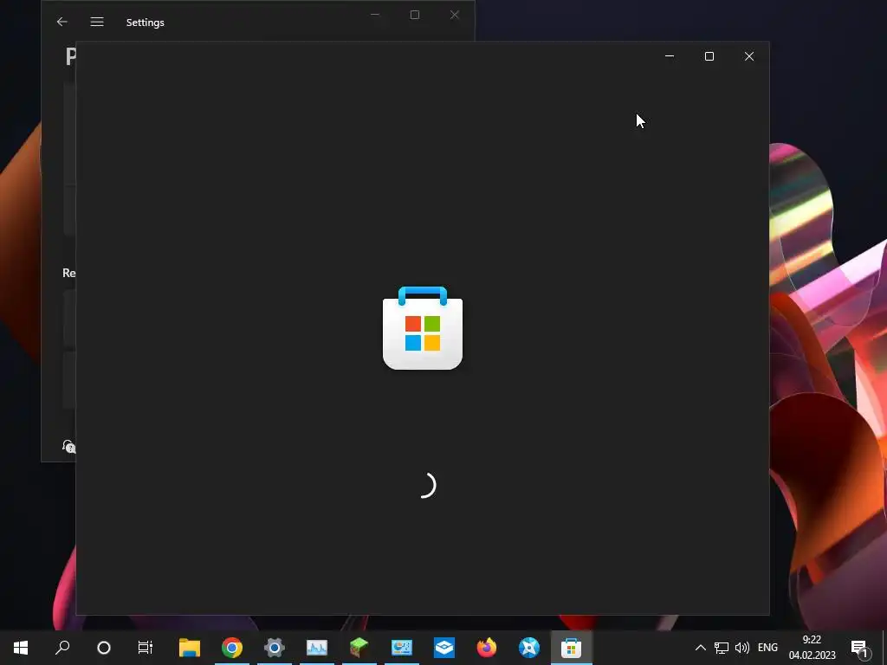
Task: Open the notification center icon
Action: click(x=860, y=649)
